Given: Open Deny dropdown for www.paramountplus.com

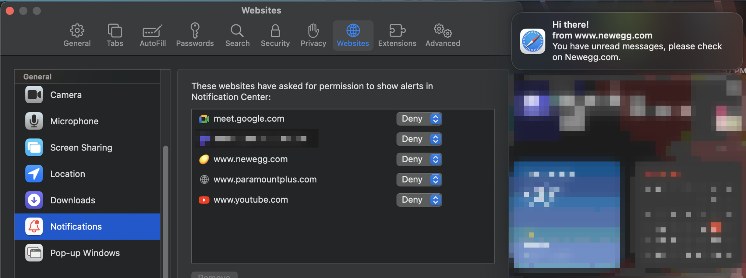Looking at the screenshot, I should click(x=419, y=179).
